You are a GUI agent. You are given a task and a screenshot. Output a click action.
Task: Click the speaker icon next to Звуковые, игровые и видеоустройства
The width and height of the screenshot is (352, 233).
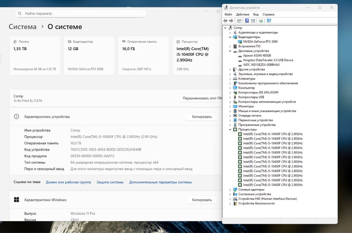click(235, 74)
